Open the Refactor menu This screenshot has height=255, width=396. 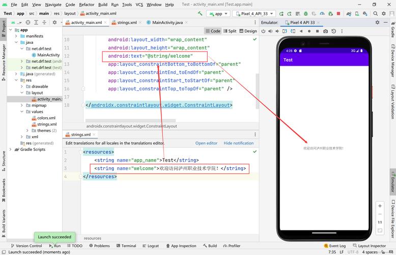click(87, 5)
